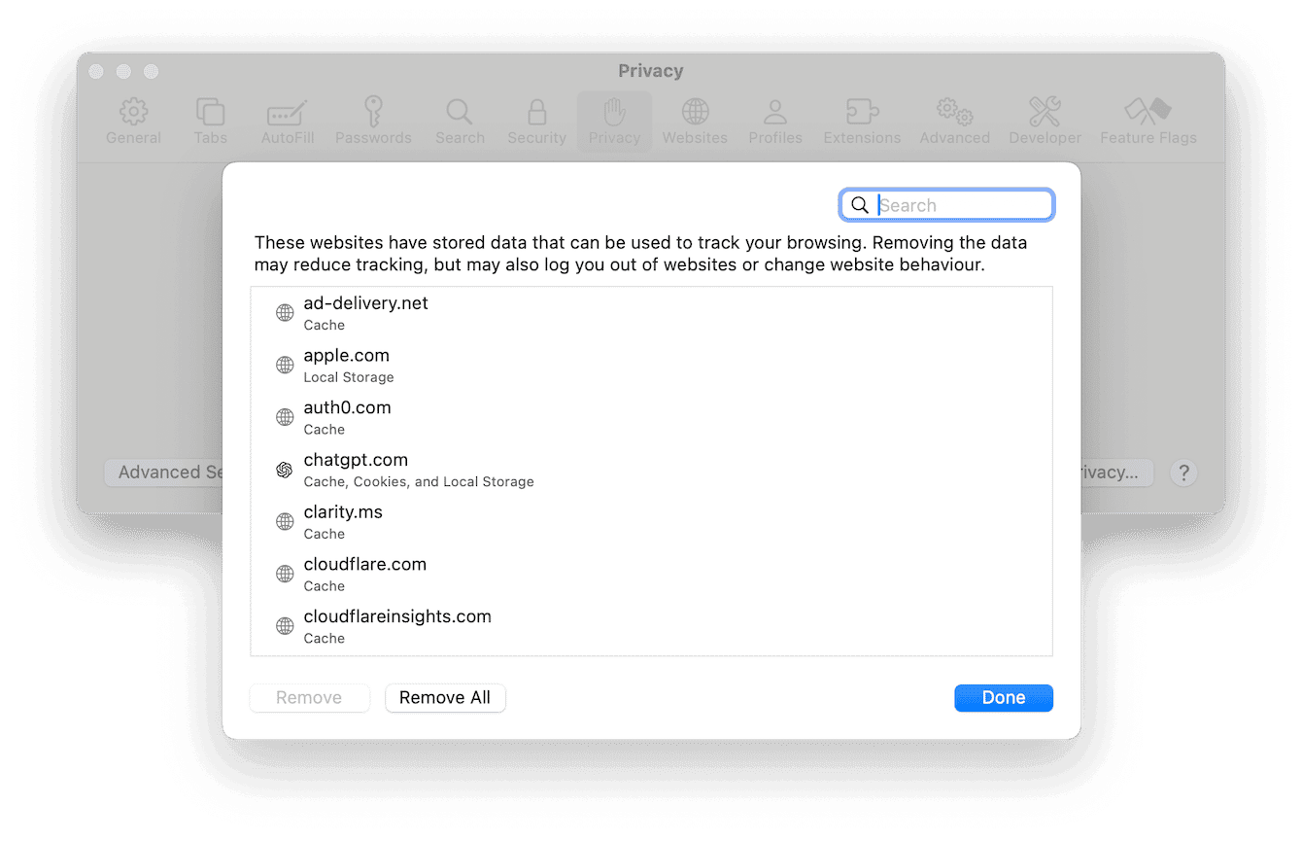Open the Profiles settings pane
Screen dimensions: 1302x841
774,121
